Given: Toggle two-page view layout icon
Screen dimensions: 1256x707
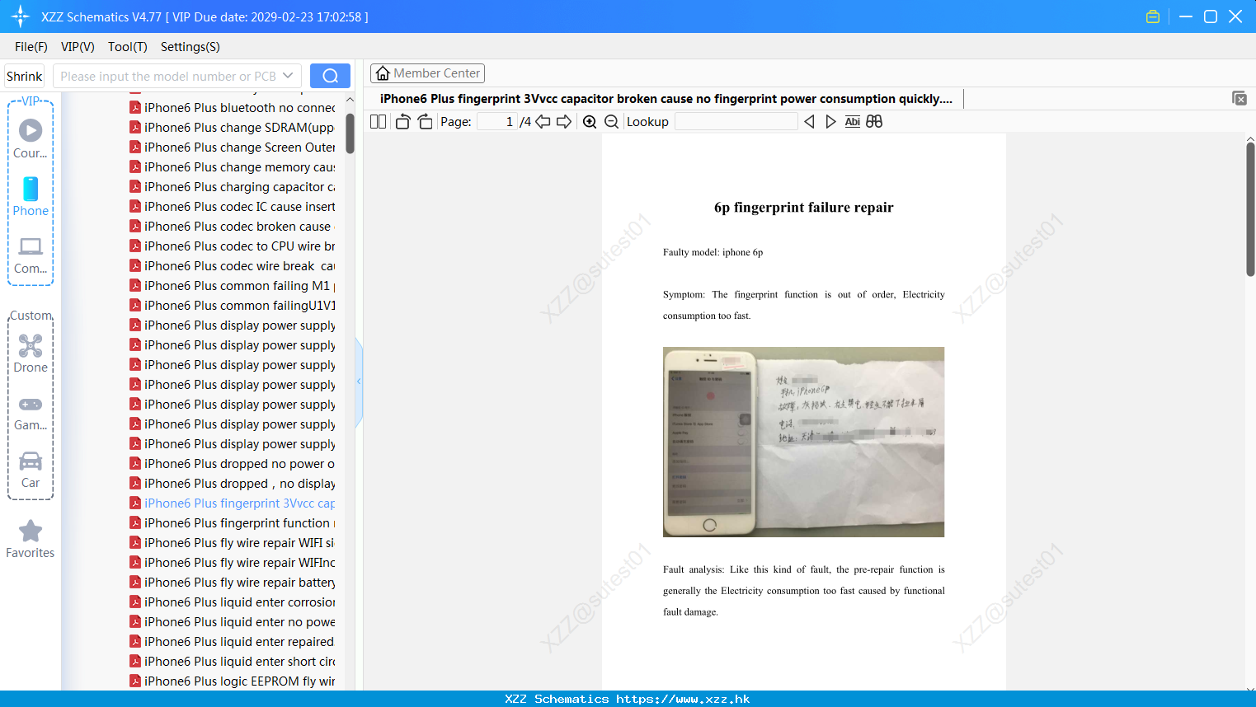Looking at the screenshot, I should point(378,121).
